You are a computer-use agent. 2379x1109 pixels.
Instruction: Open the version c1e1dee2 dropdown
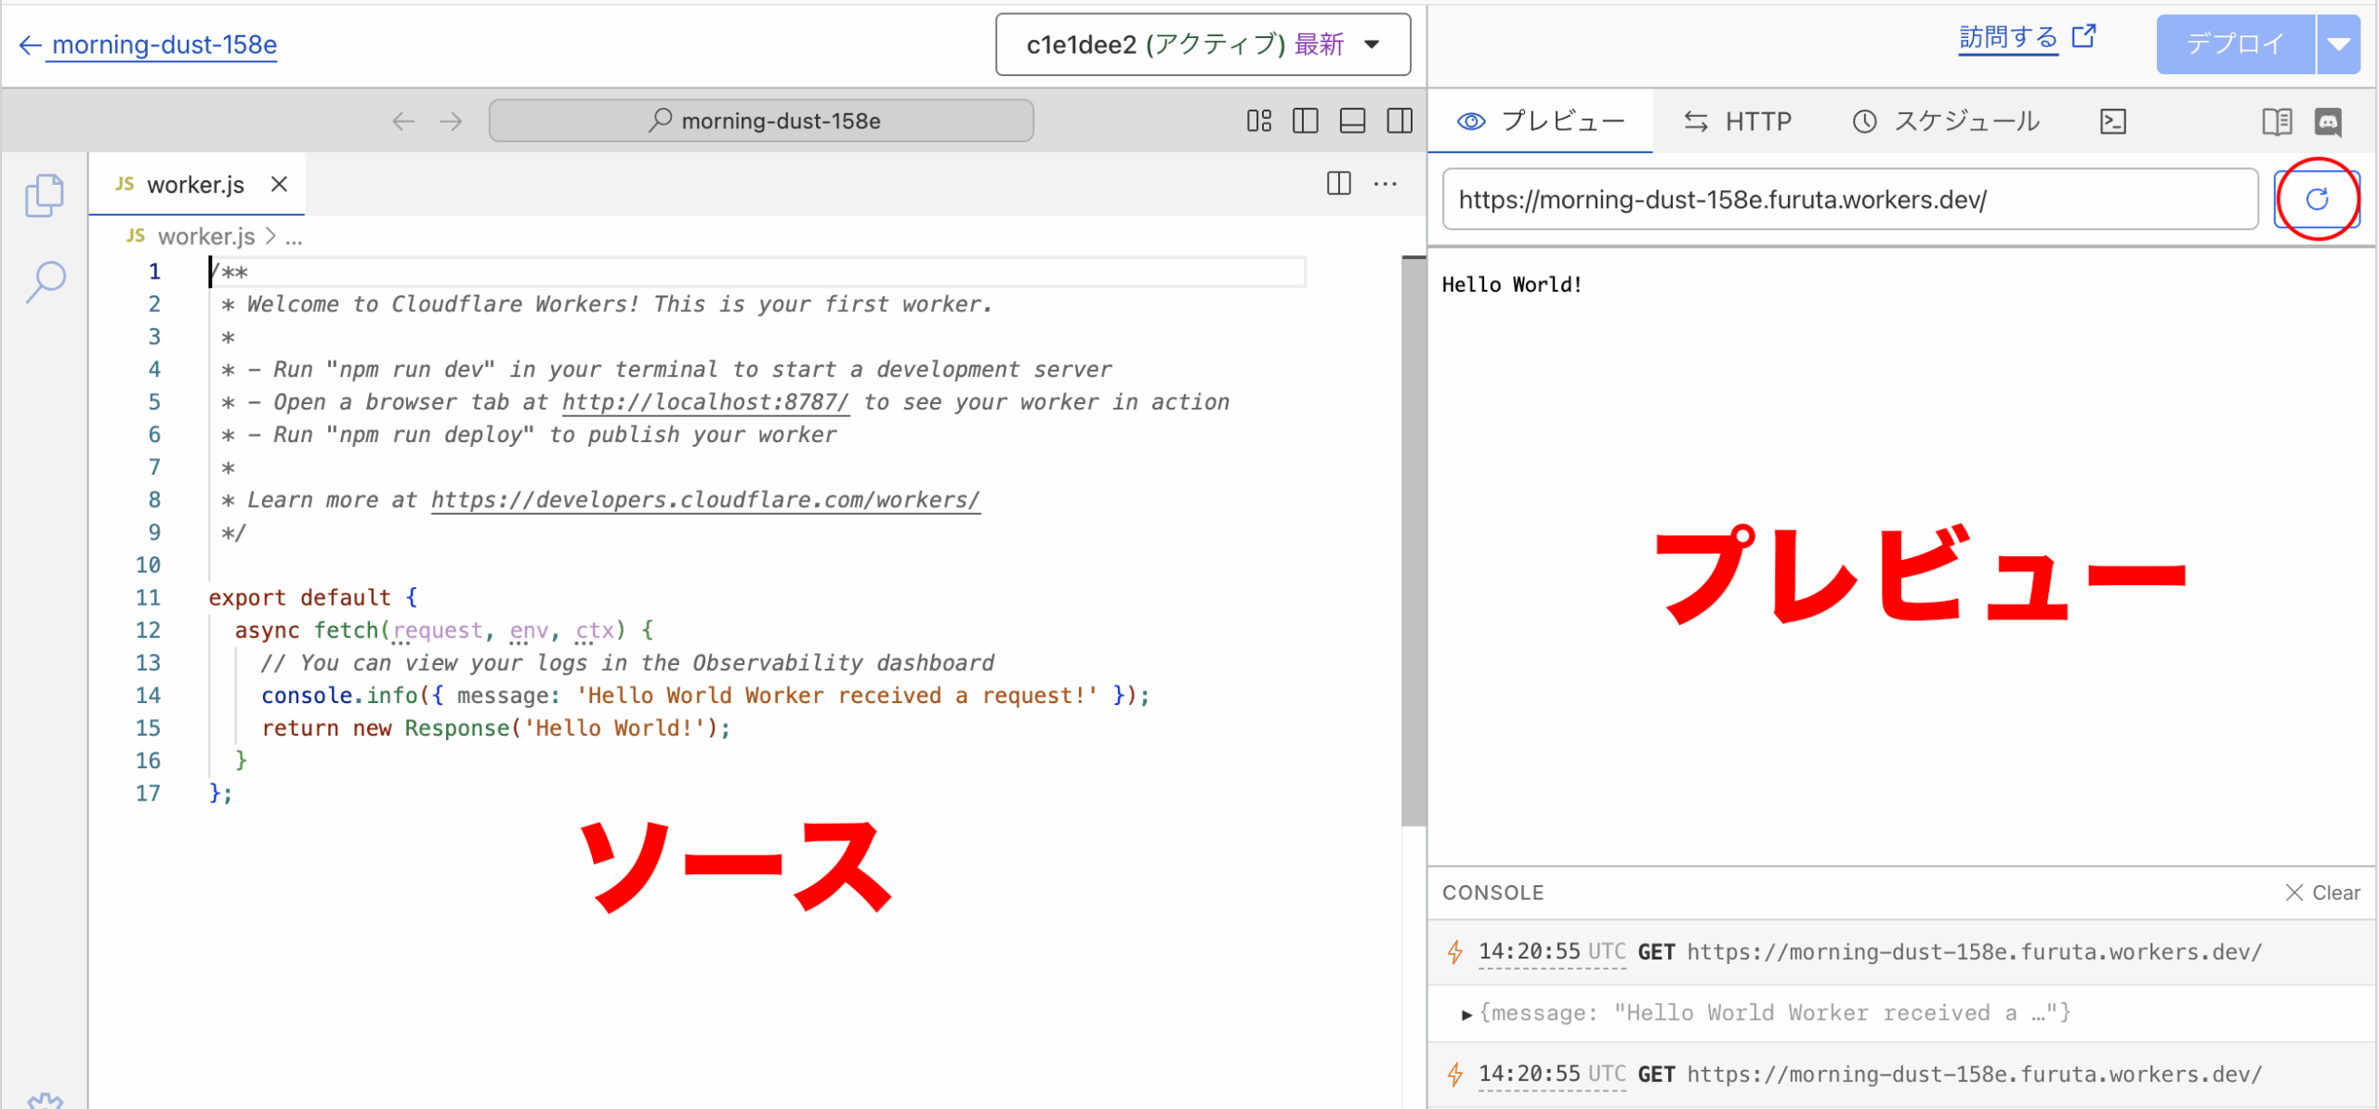[x=1203, y=45]
